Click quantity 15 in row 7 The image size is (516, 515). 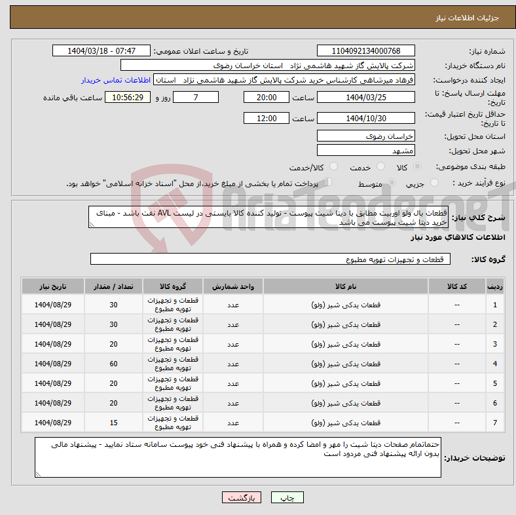point(113,423)
